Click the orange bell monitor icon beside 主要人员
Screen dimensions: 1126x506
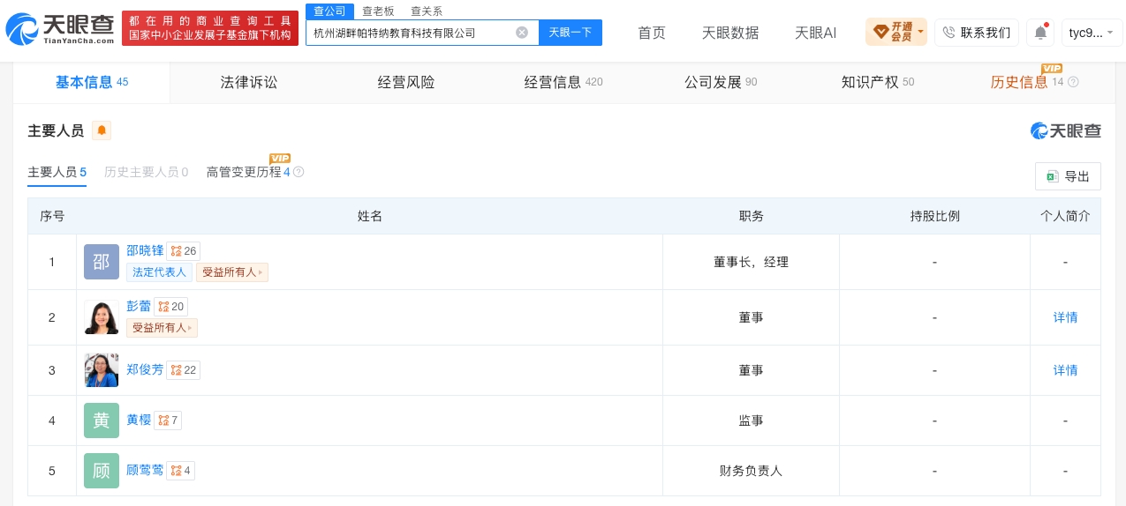click(x=102, y=130)
